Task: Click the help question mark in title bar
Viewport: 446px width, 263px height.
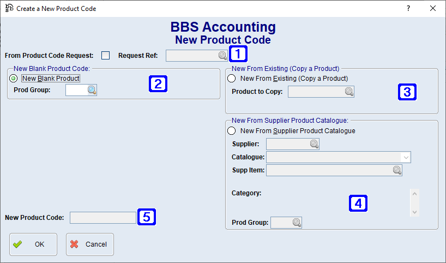Action: pos(408,9)
